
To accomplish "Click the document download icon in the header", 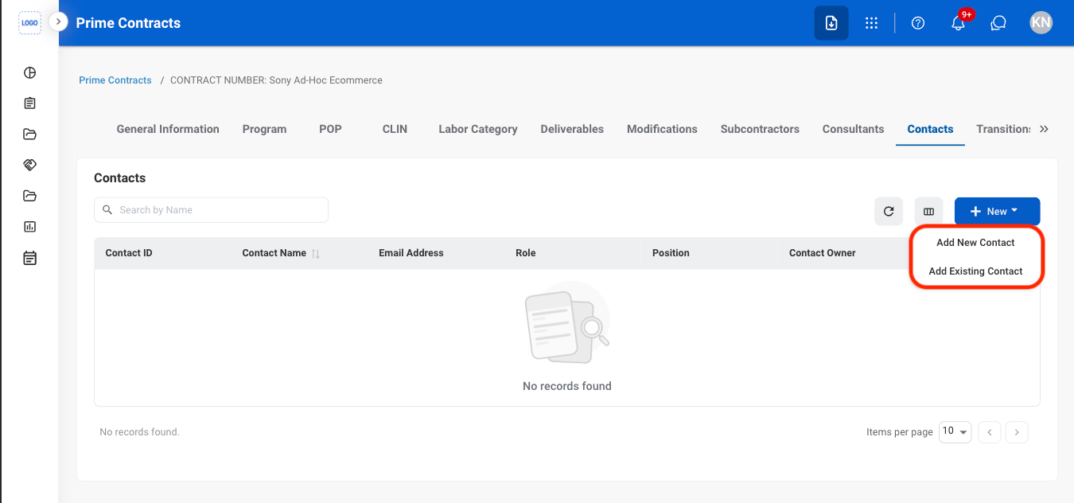I will tap(831, 23).
